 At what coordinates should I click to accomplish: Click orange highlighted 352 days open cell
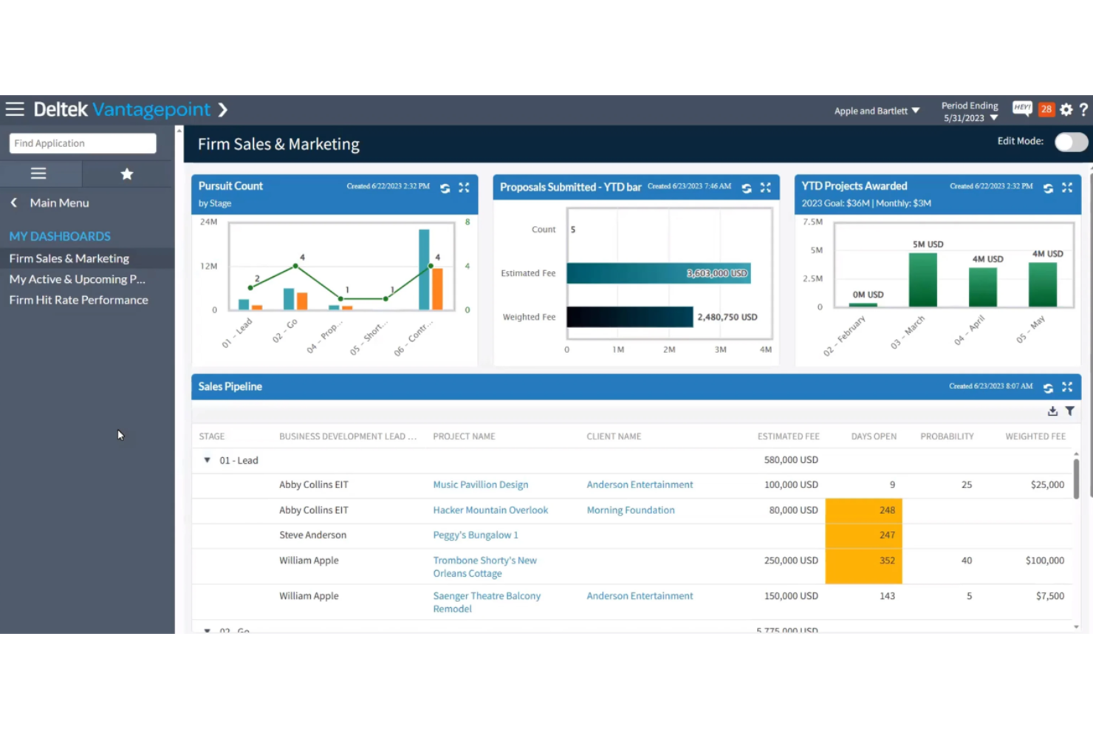click(x=863, y=567)
